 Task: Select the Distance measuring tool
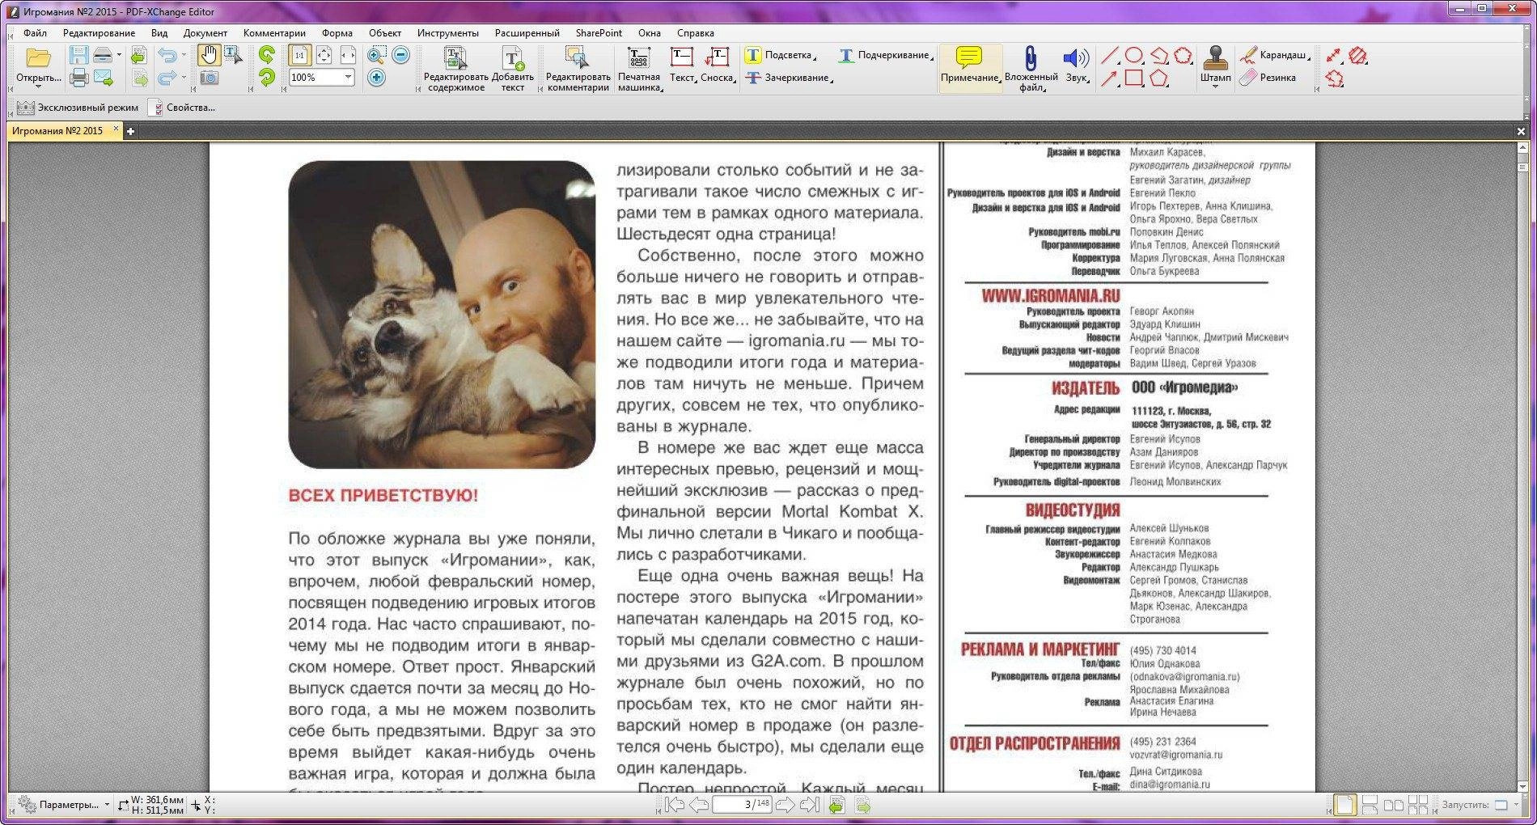point(1333,55)
